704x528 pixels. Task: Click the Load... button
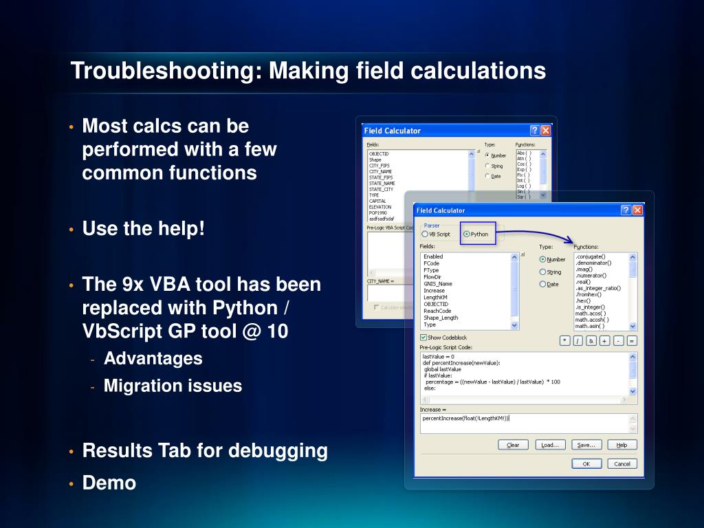550,445
